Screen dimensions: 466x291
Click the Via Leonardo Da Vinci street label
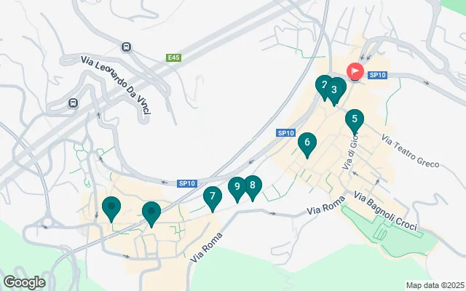tap(116, 85)
